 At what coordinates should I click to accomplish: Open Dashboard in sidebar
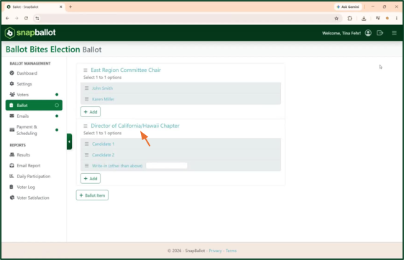coord(27,73)
